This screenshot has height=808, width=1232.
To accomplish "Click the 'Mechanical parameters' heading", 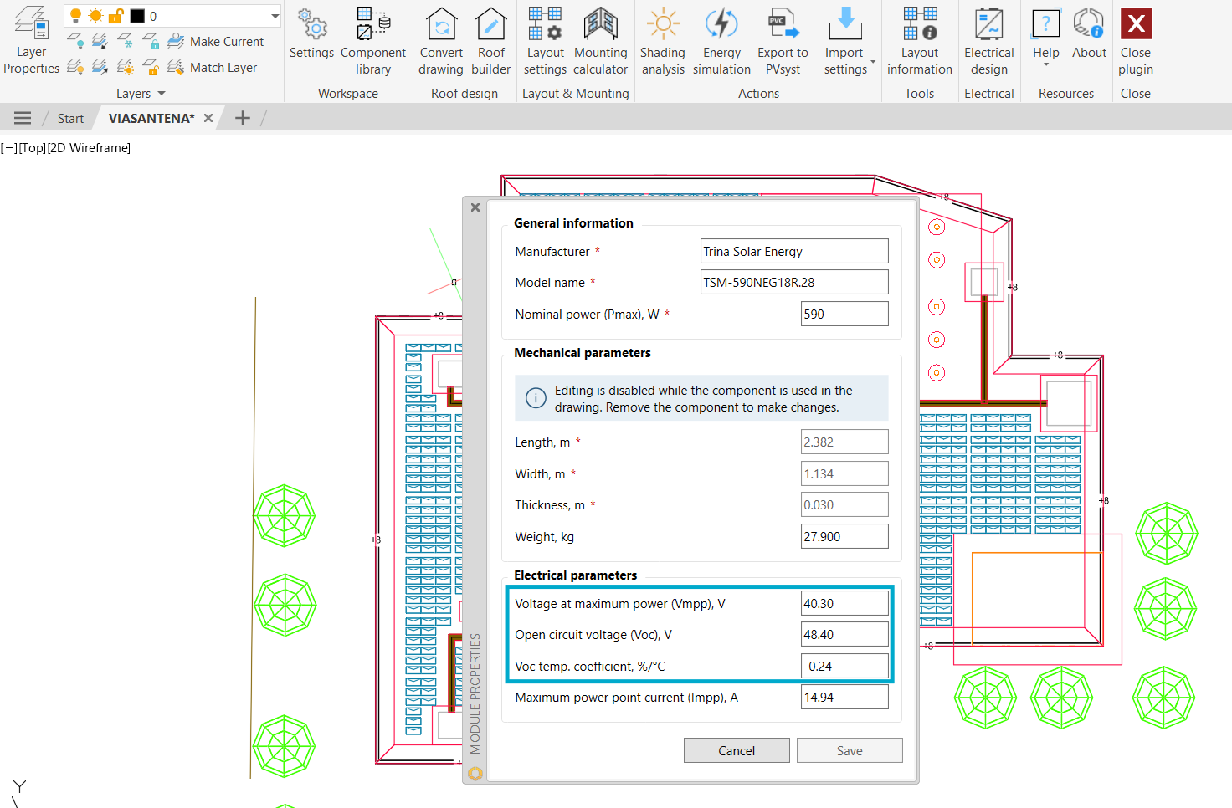I will [x=583, y=353].
